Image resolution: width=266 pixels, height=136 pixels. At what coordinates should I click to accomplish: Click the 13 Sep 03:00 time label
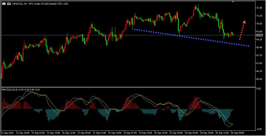[38, 133]
